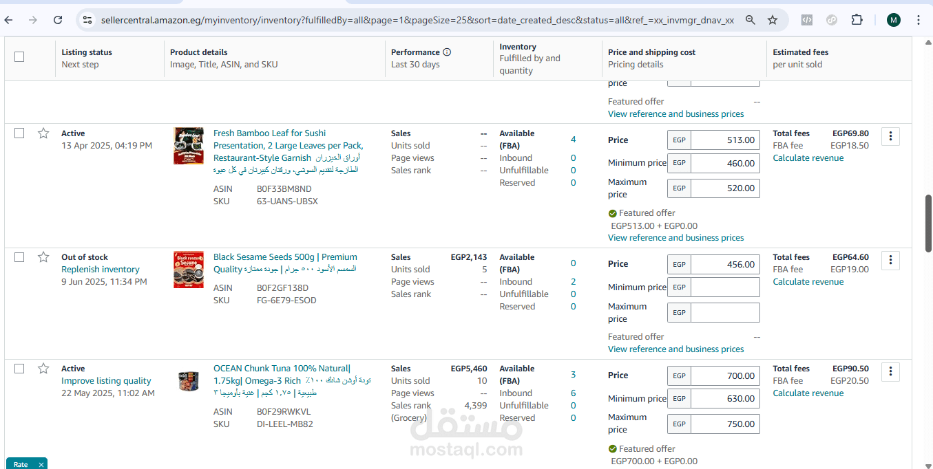
Task: Click sales amount EGP5,460
Action: [x=469, y=369]
